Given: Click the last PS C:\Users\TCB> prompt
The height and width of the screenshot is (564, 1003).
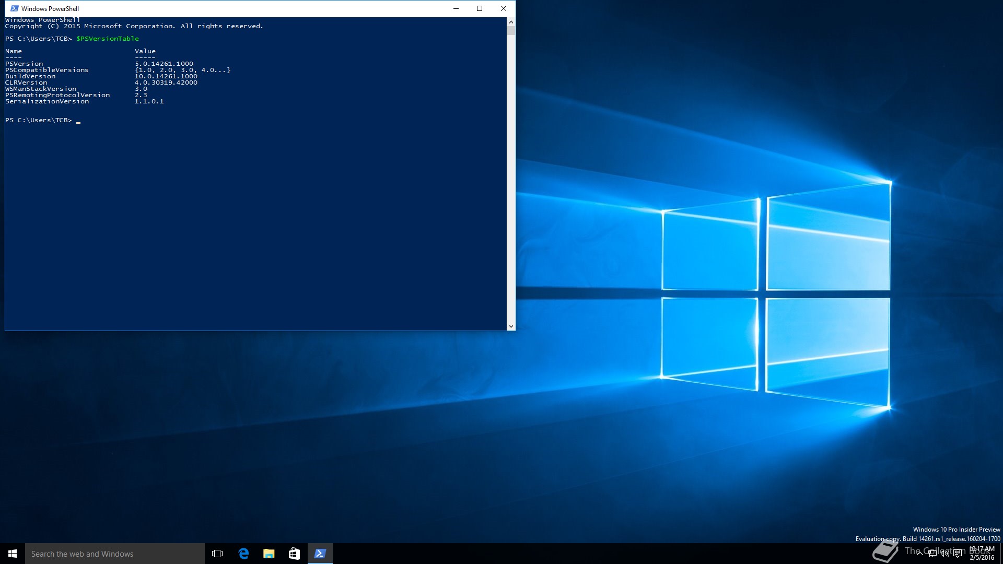Looking at the screenshot, I should pyautogui.click(x=39, y=120).
